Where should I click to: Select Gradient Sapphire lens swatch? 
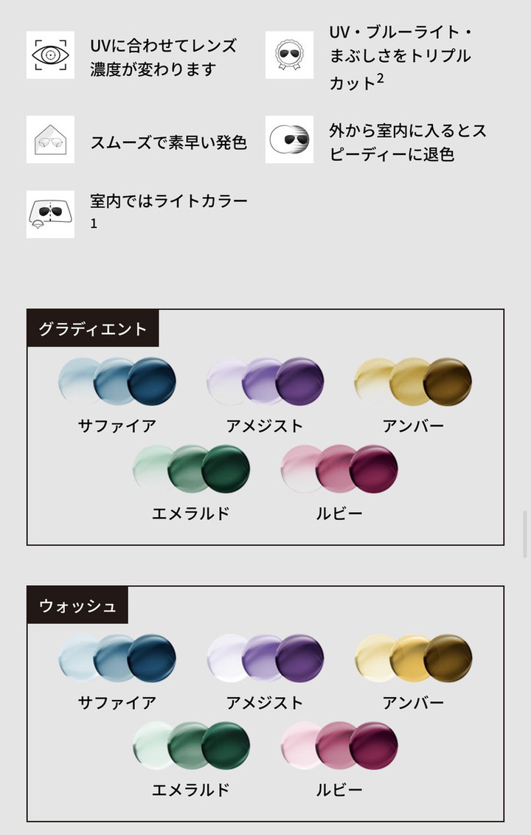point(117,381)
